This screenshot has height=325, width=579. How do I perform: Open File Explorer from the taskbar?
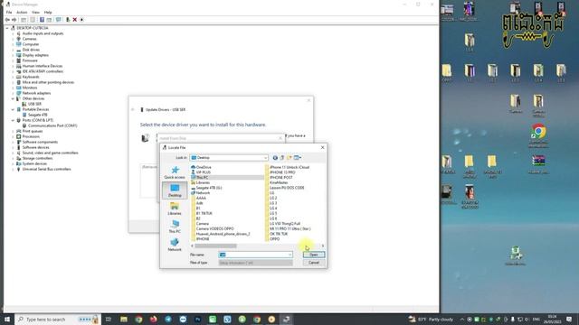(124, 319)
